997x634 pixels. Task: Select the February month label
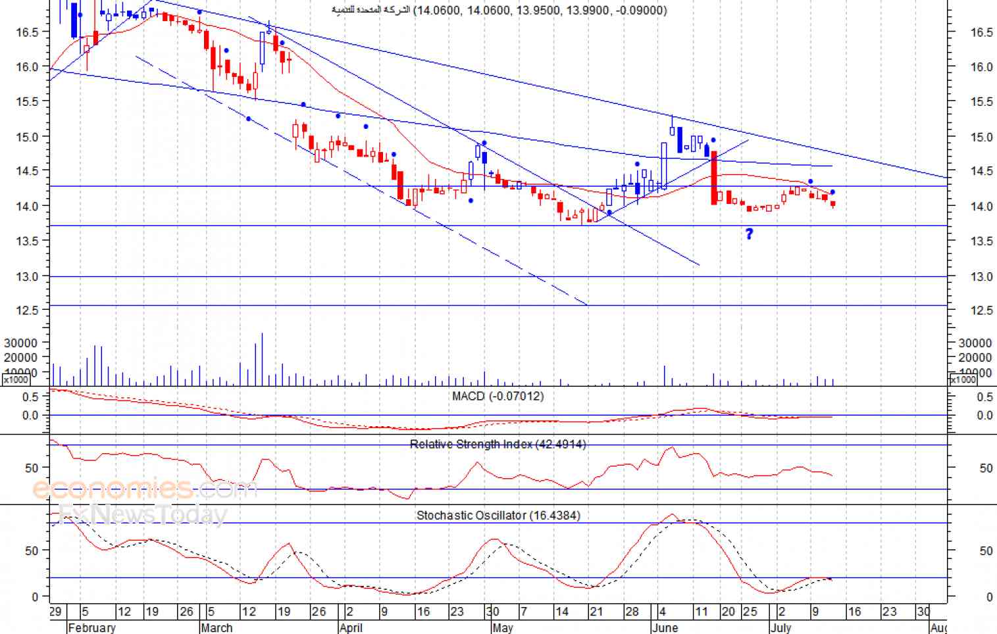(91, 627)
